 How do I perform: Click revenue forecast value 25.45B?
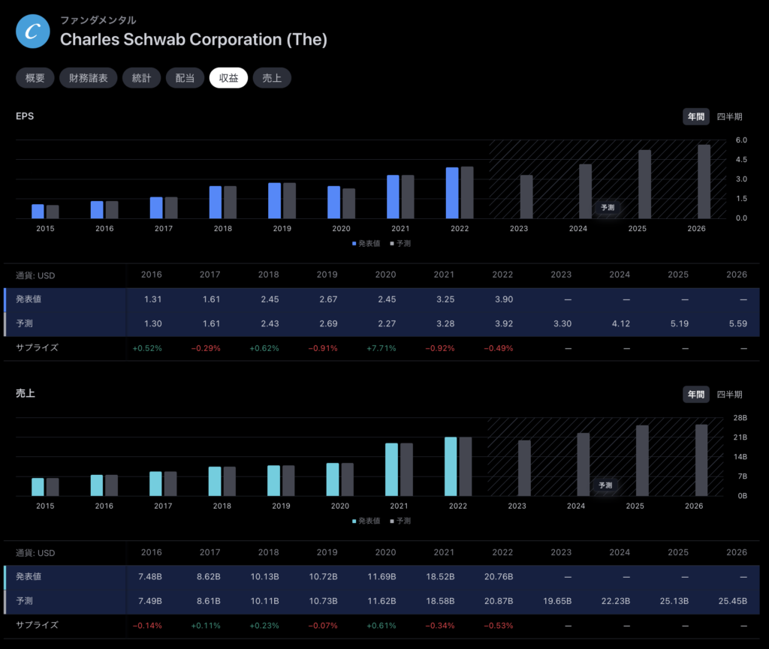tap(733, 601)
